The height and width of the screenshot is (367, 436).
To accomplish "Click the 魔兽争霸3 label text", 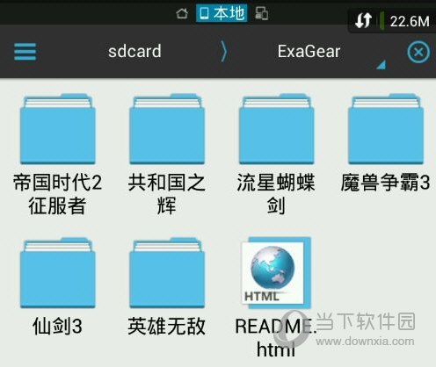I will coord(385,183).
